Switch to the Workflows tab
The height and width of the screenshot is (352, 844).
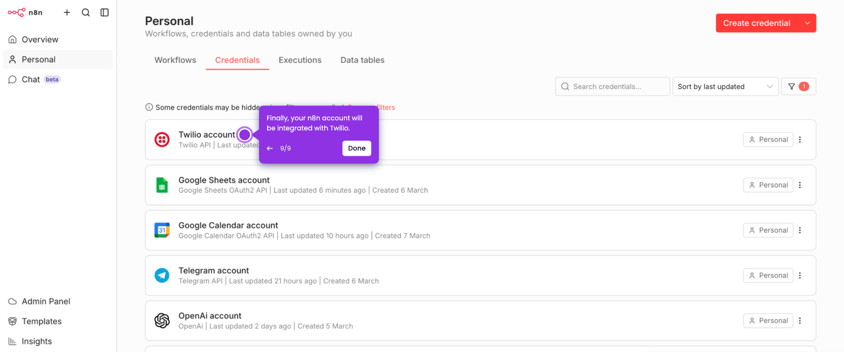coord(175,60)
